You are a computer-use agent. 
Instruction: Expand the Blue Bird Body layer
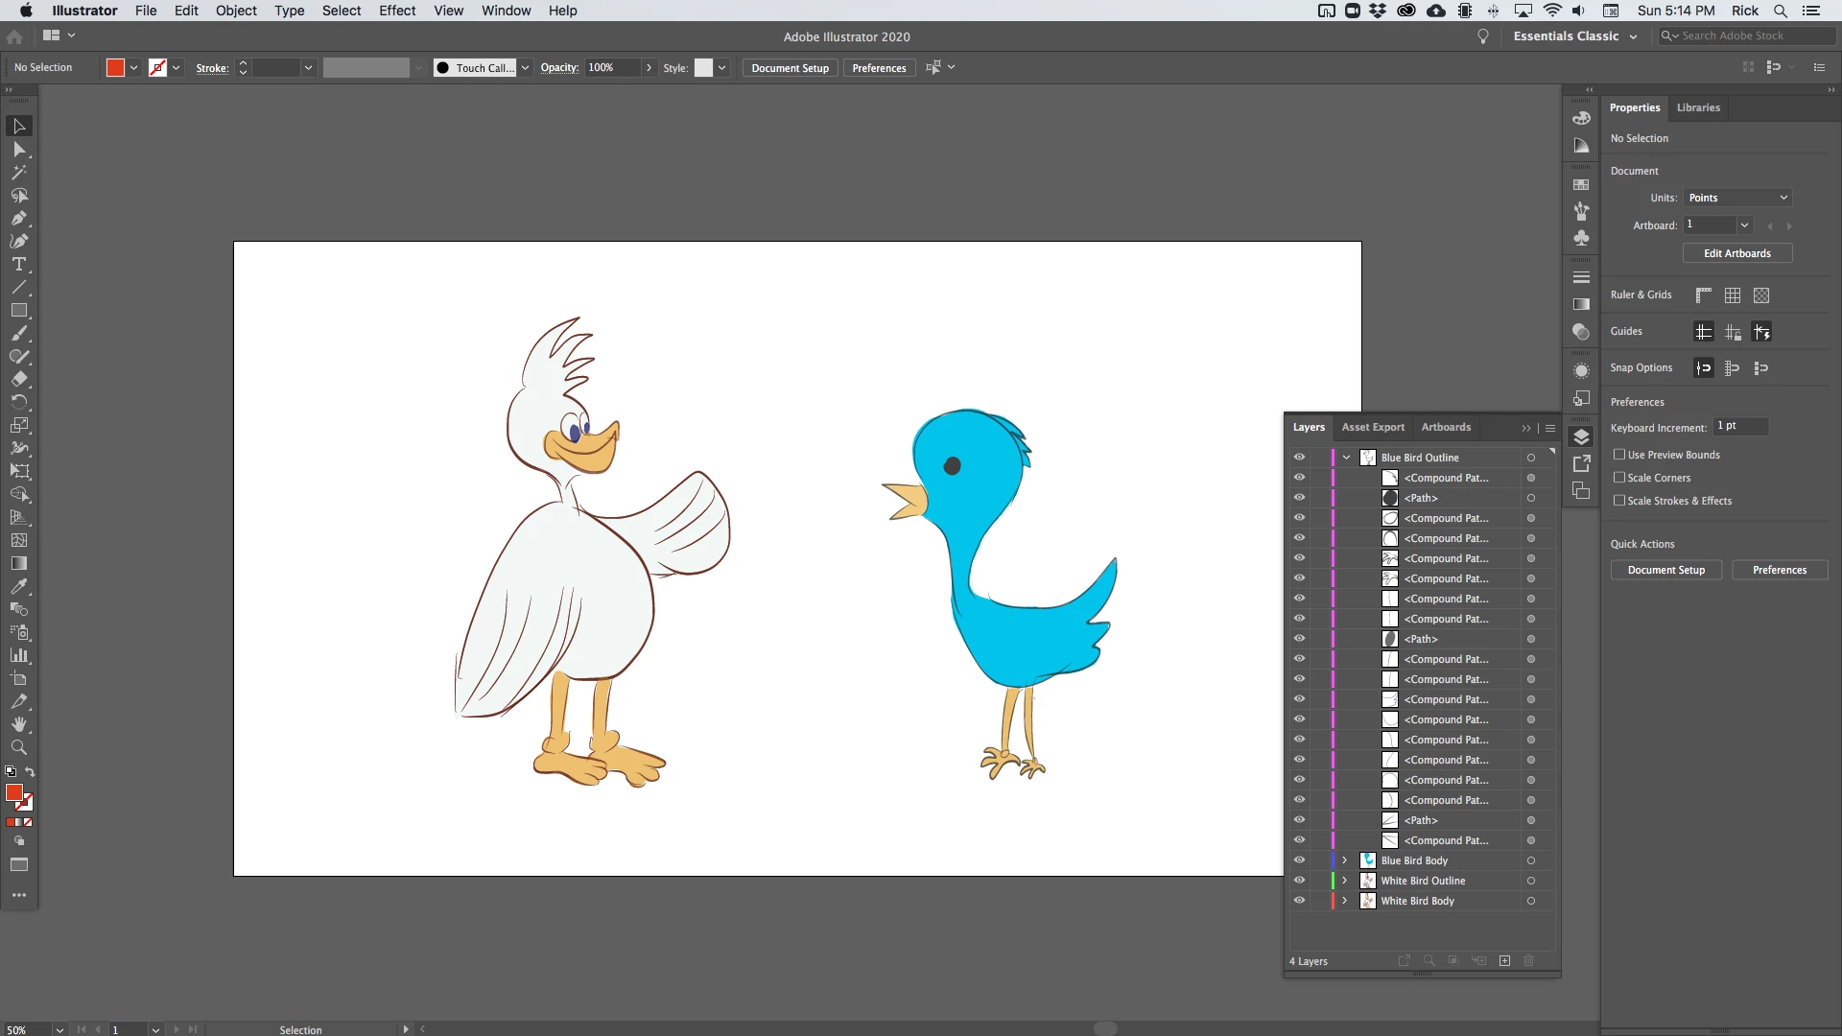[1345, 860]
